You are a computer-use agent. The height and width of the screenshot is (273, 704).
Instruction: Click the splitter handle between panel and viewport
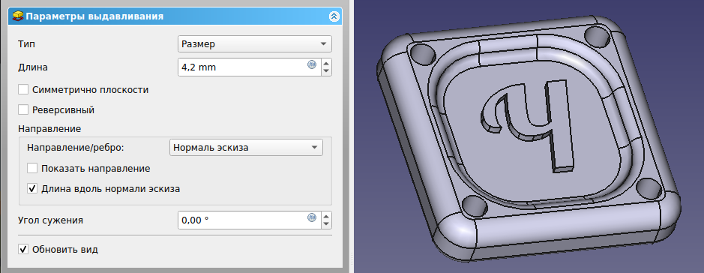pos(352,136)
